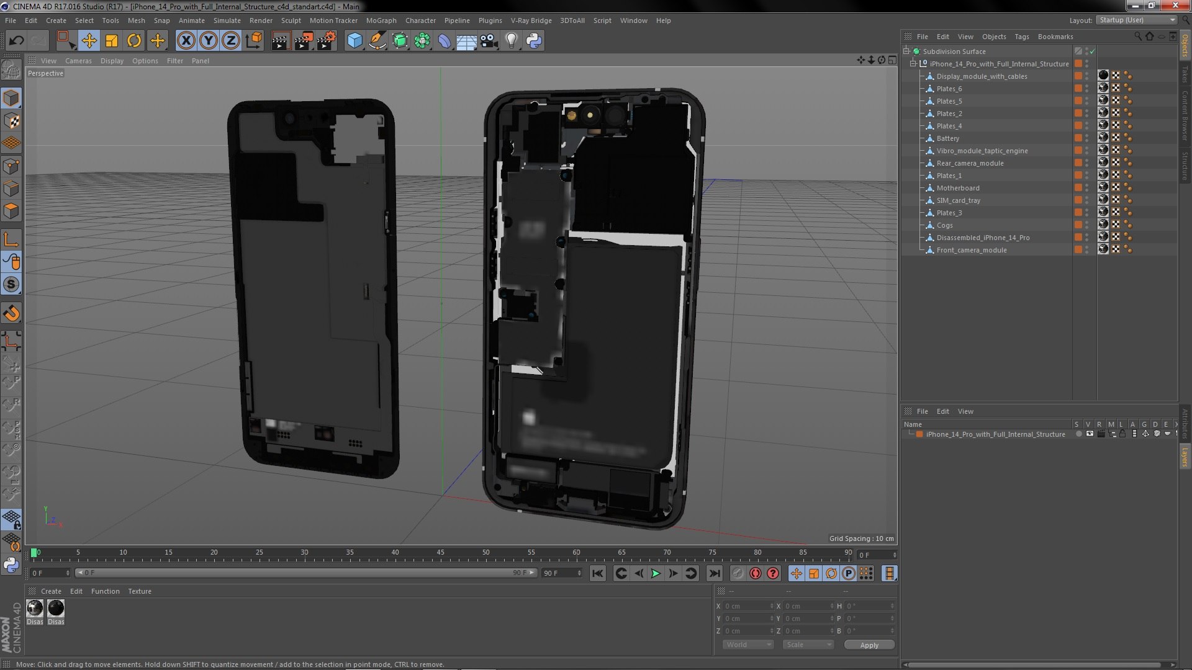The image size is (1192, 670).
Task: Select Rear_camera_module in object tree
Action: pos(970,163)
